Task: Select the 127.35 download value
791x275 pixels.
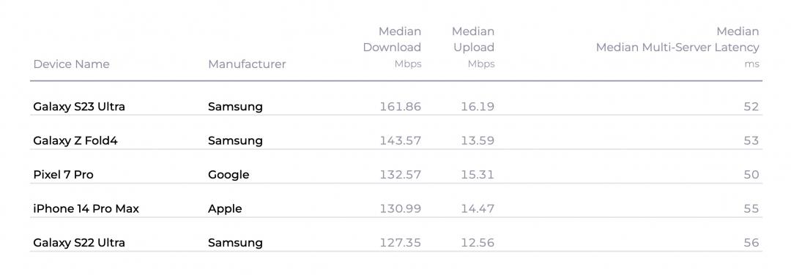Action: tap(400, 242)
